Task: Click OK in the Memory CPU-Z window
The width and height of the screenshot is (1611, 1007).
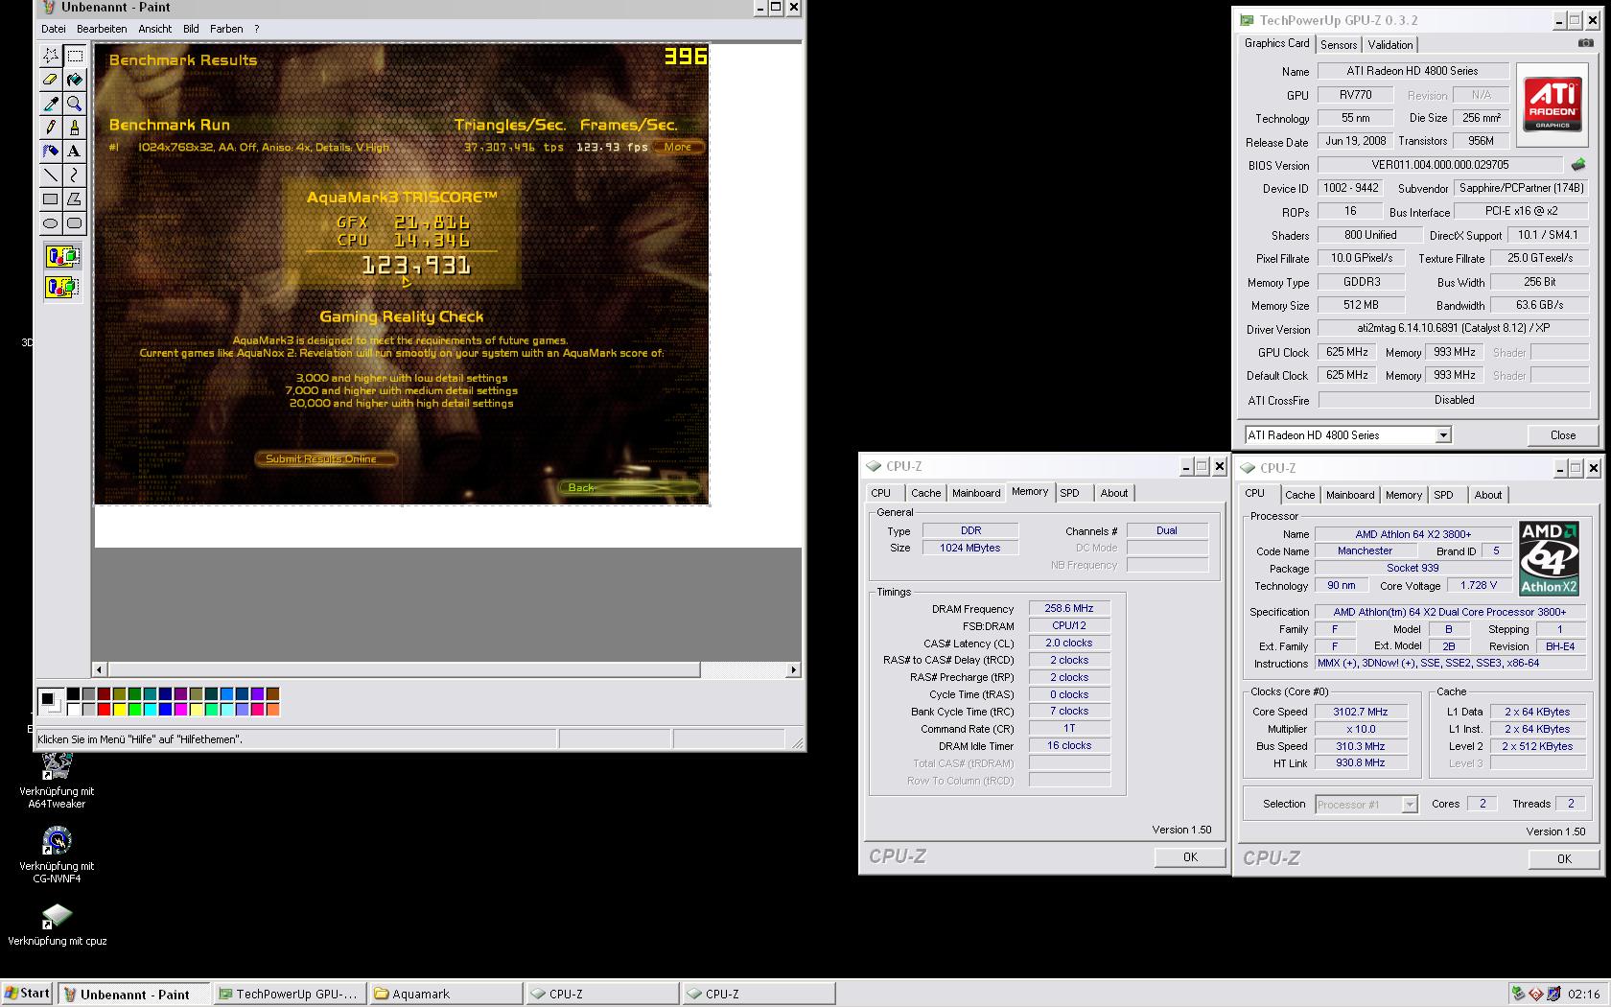Action: click(1190, 857)
